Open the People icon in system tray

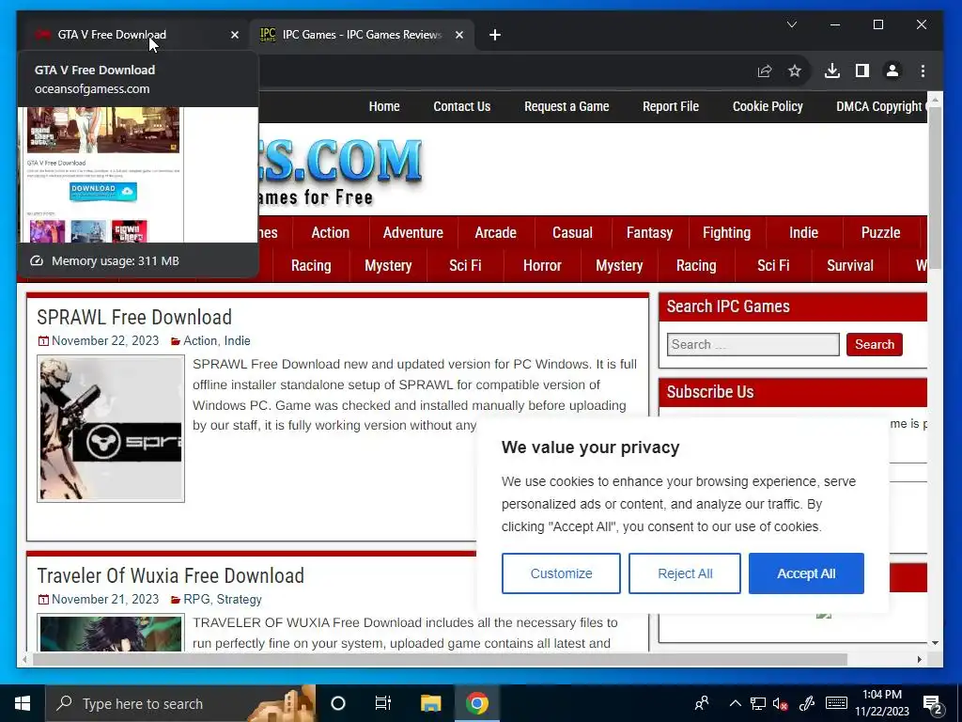701,703
